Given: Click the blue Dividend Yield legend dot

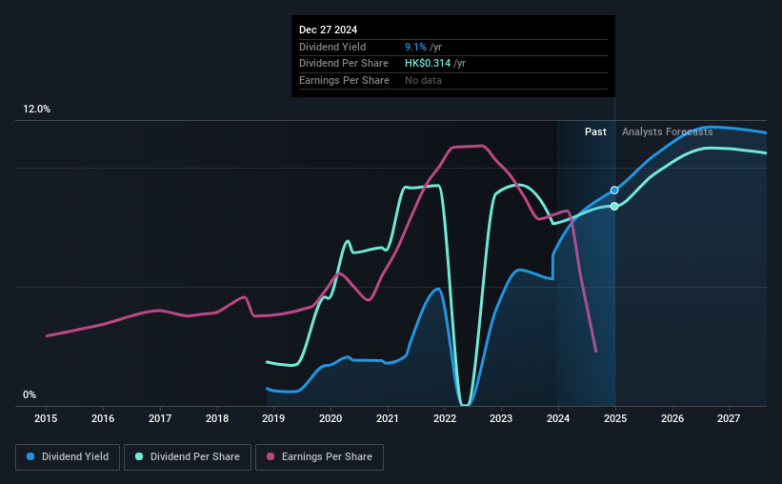Looking at the screenshot, I should coord(30,456).
